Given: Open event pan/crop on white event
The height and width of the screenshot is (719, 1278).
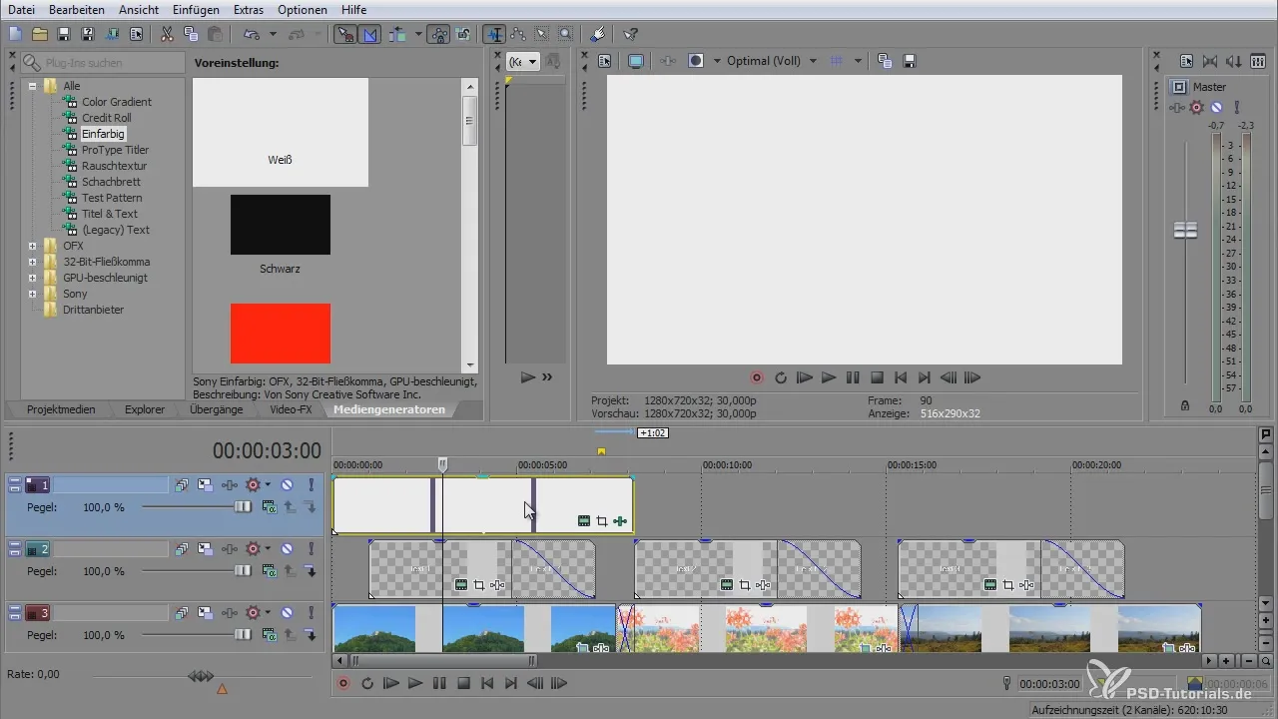Looking at the screenshot, I should 602,521.
